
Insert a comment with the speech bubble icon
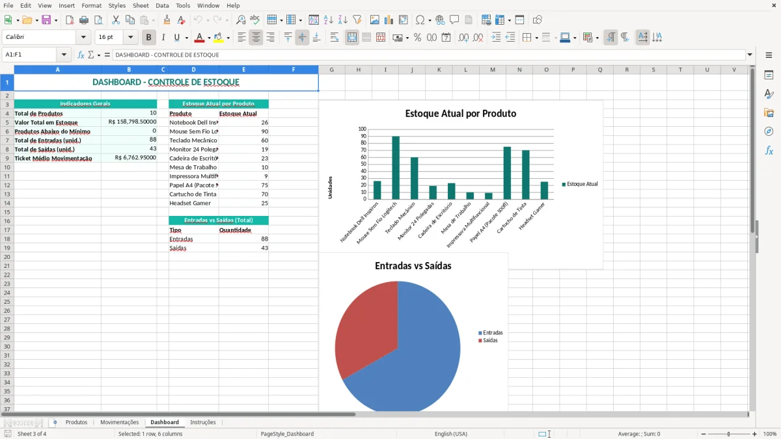pos(454,20)
